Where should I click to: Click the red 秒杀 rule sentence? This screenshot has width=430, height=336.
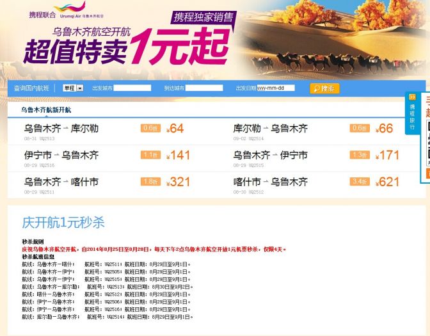tap(154, 250)
